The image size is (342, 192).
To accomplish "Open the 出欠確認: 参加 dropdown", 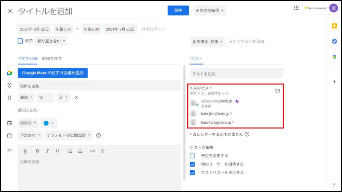I will [x=207, y=42].
